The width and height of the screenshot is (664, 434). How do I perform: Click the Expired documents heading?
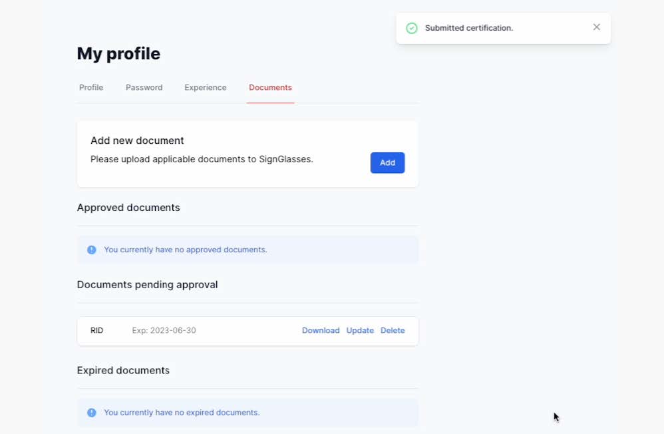pyautogui.click(x=123, y=370)
